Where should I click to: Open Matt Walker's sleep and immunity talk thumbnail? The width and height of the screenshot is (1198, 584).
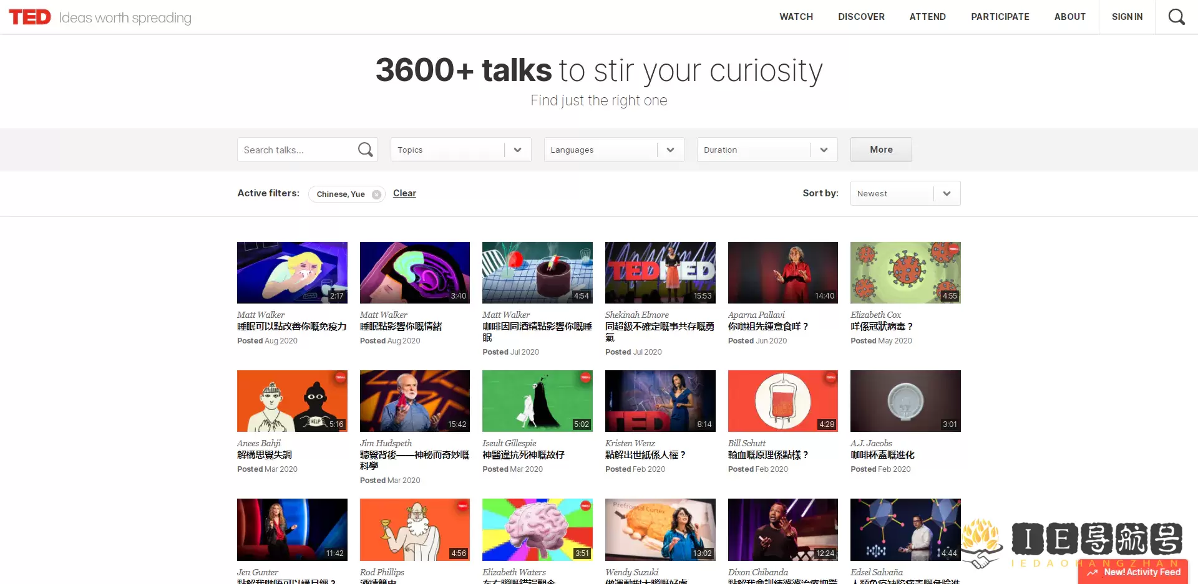(292, 272)
